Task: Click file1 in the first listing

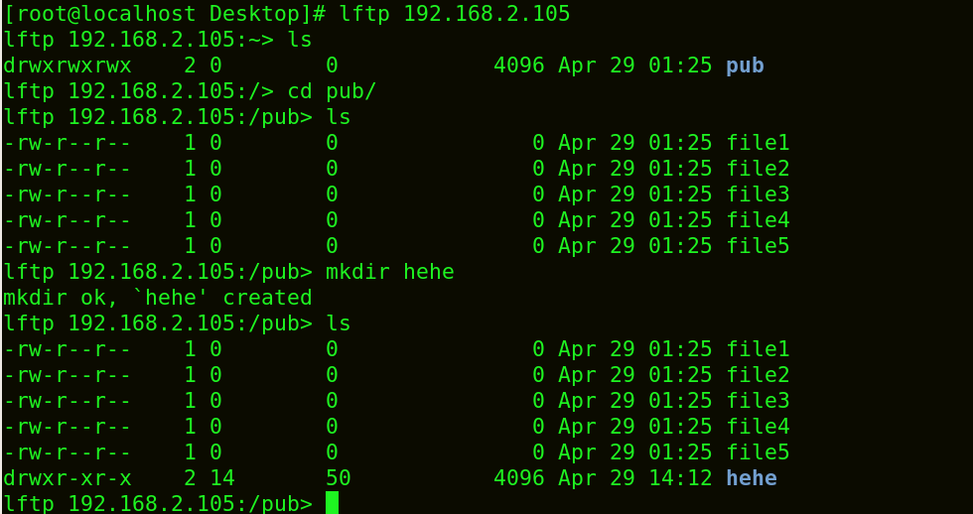Action: (758, 143)
